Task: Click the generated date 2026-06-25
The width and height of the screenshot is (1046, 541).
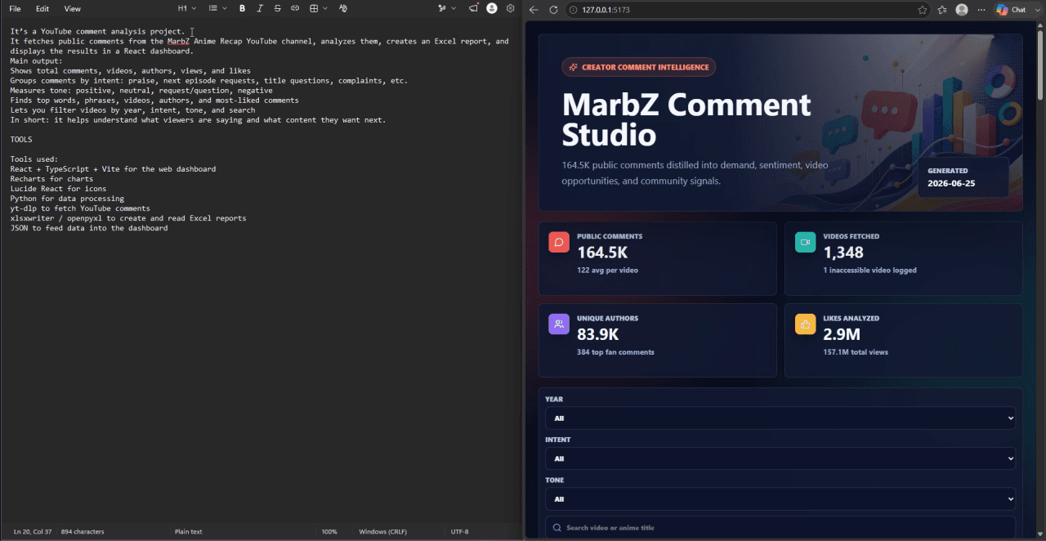Action: click(951, 183)
